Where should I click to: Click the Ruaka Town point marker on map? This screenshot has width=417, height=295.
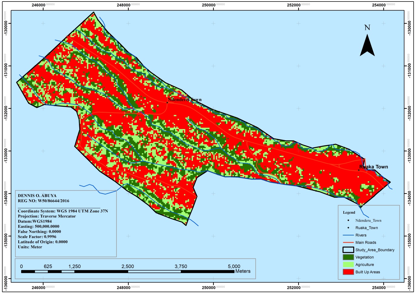click(359, 170)
